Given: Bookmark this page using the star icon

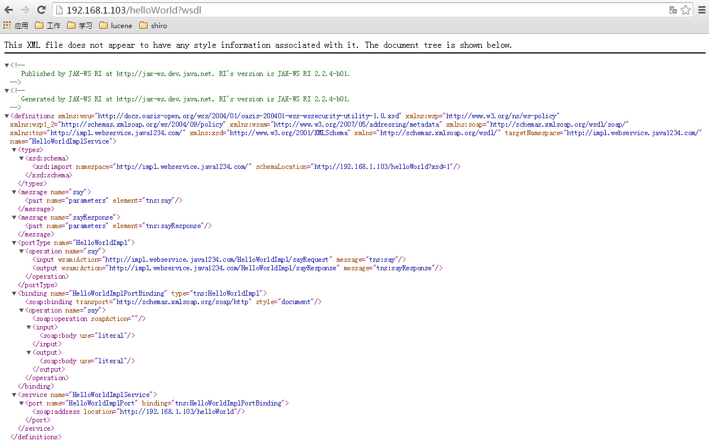Looking at the screenshot, I should tap(685, 10).
